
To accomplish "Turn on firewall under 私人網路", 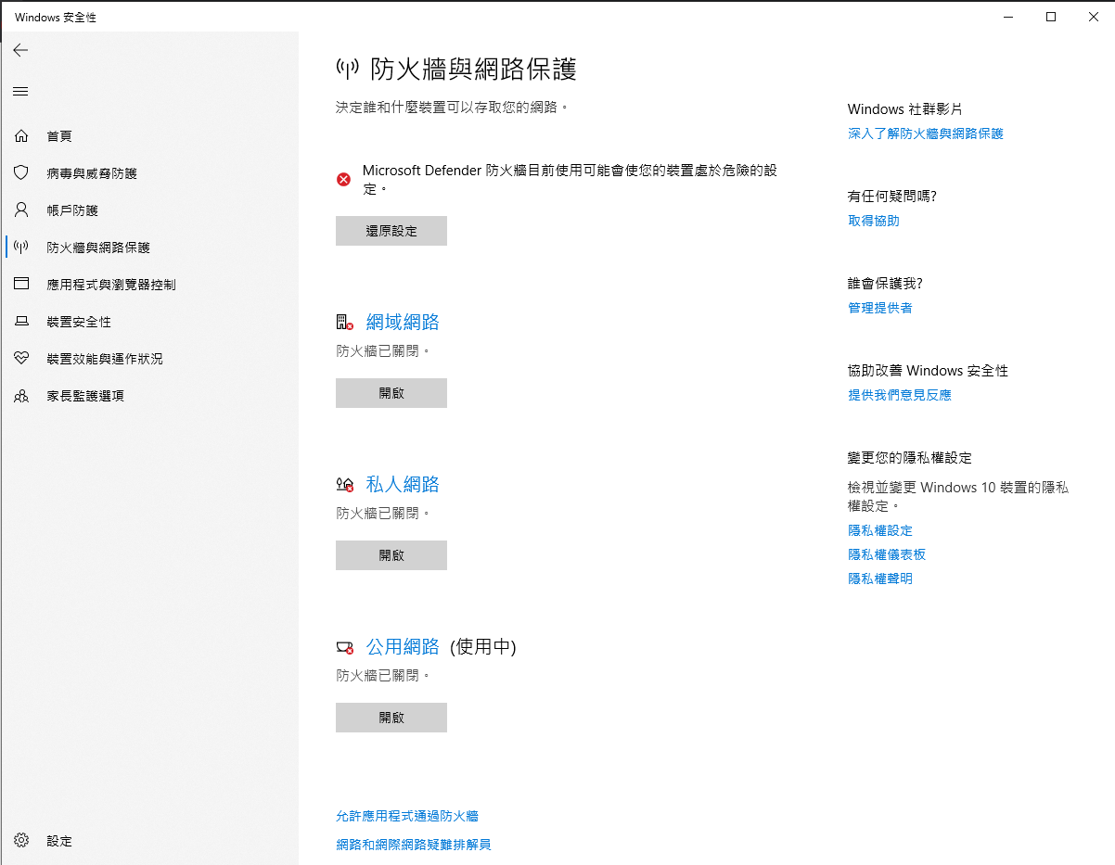I will tap(391, 555).
